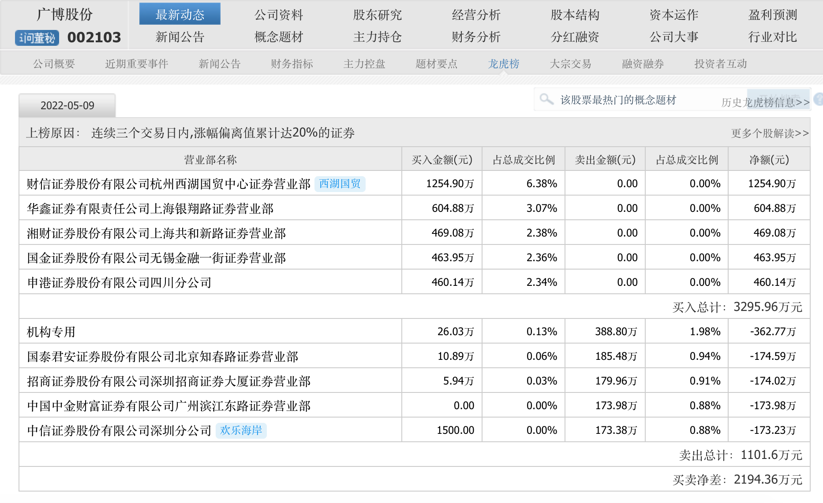The width and height of the screenshot is (823, 503).
Task: Select 盈利预测 in top navigation
Action: point(772,15)
